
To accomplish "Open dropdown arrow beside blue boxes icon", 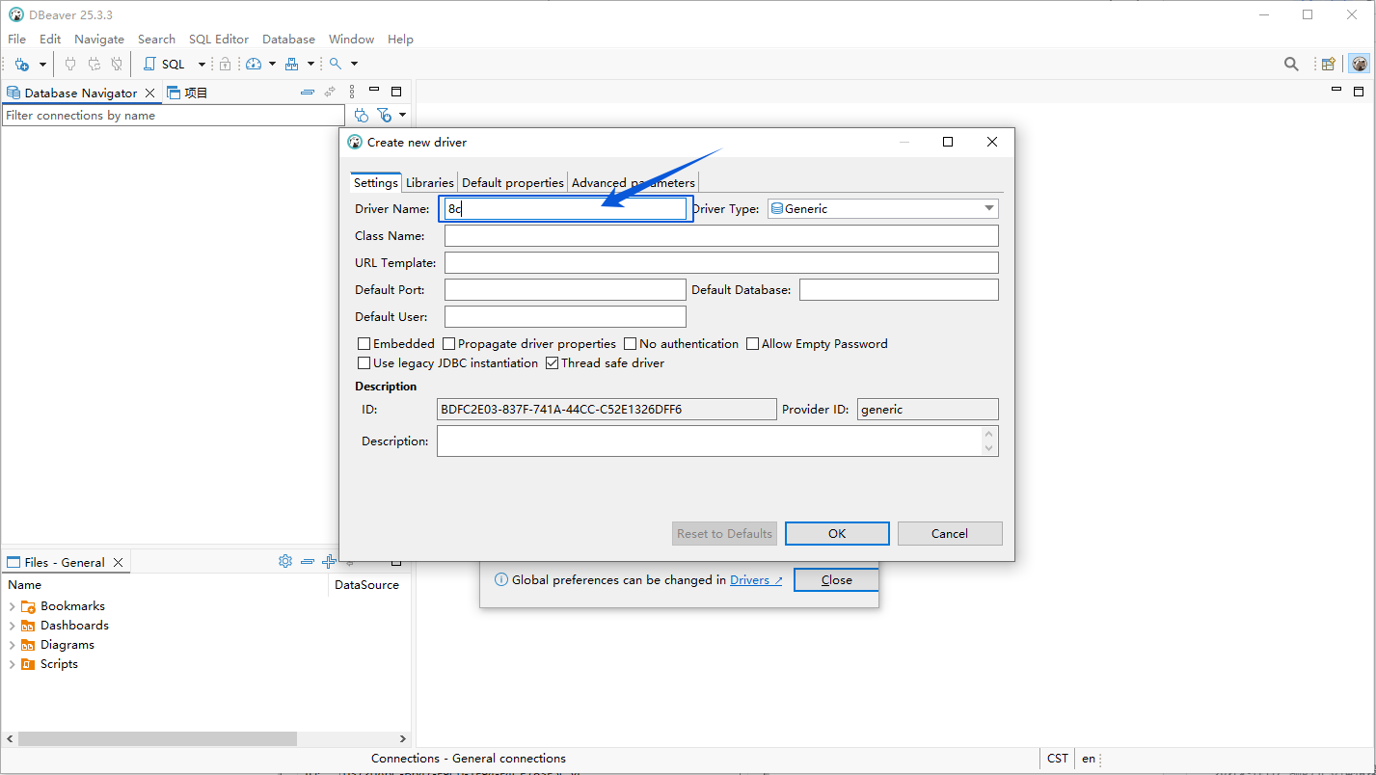I will tap(310, 65).
